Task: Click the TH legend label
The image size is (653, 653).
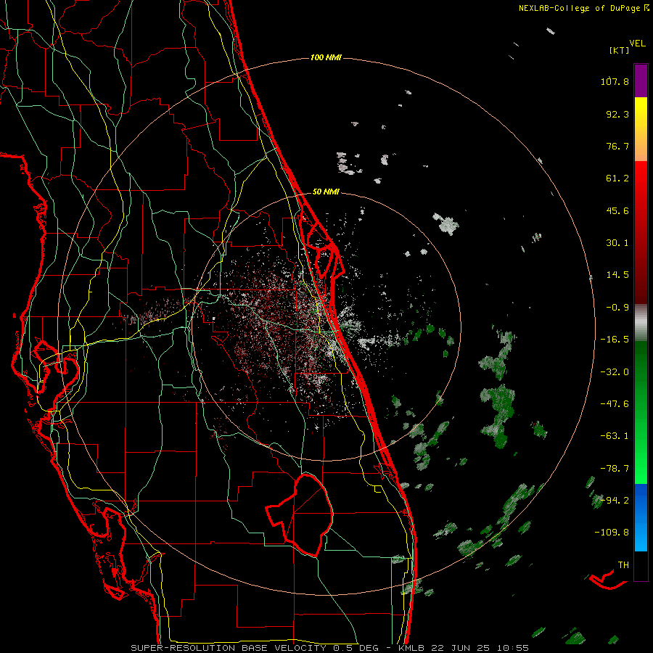Action: (623, 565)
